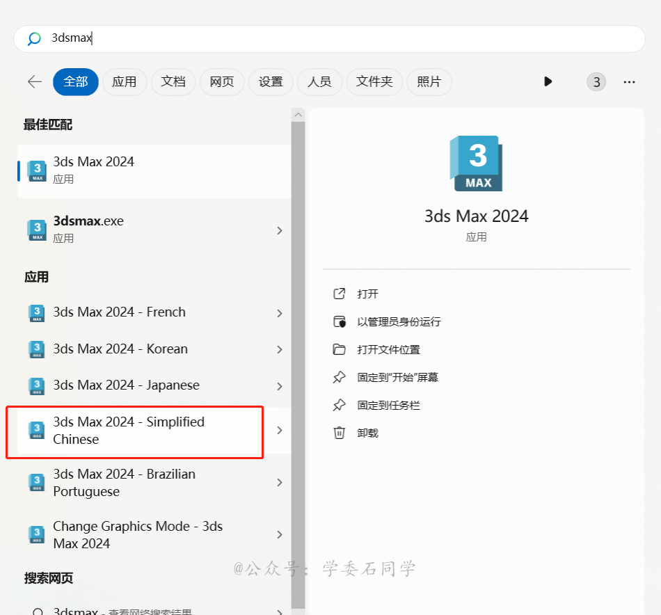Click 打开 to launch 3ds Max
Image resolution: width=661 pixels, height=615 pixels.
coord(367,294)
